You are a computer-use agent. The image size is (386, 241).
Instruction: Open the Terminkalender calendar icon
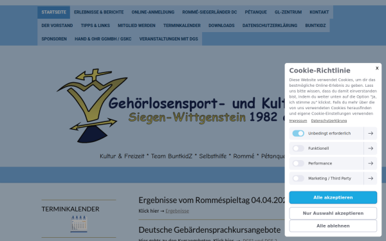(78, 224)
